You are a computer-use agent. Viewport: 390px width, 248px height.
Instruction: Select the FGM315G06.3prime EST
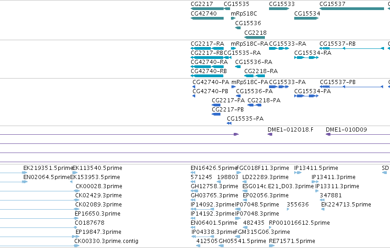[237, 237]
